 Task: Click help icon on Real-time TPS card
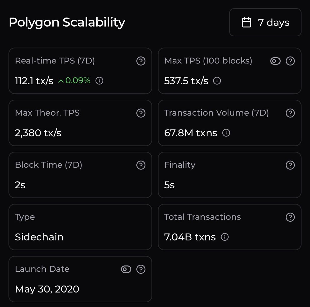[141, 61]
